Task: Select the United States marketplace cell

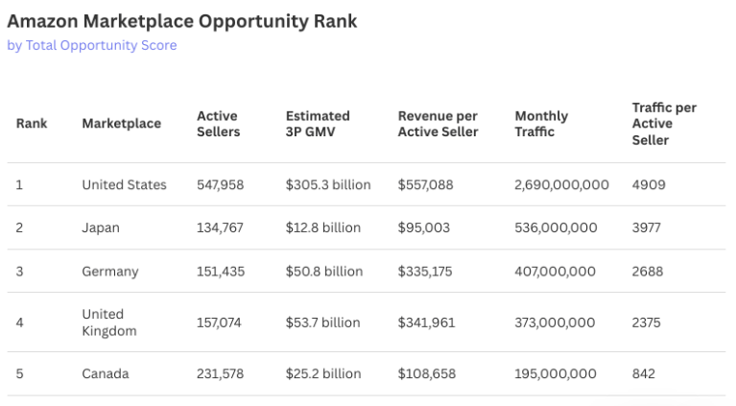Action: click(x=125, y=185)
